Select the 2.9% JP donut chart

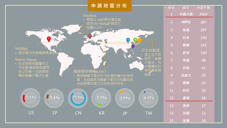125,98
